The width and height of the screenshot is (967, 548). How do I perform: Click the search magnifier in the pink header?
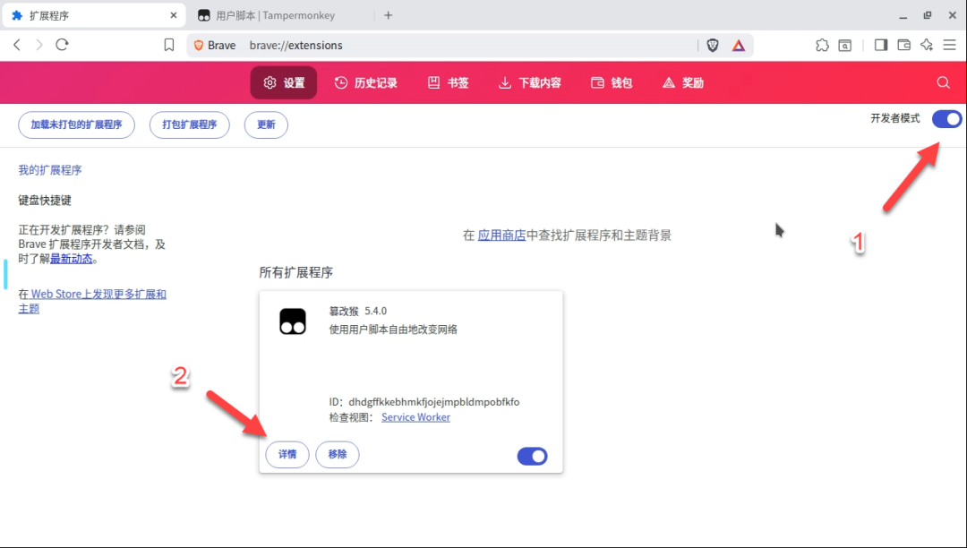[944, 82]
